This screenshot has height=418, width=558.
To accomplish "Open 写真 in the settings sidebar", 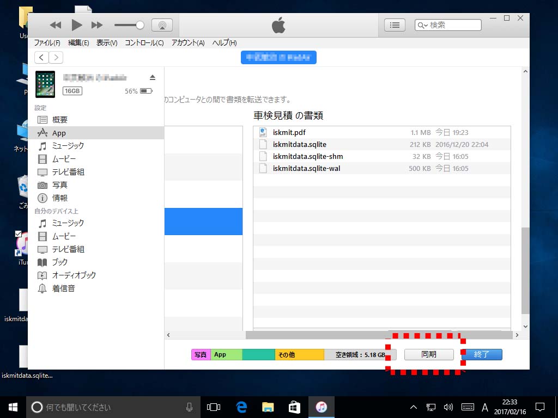I will point(60,185).
